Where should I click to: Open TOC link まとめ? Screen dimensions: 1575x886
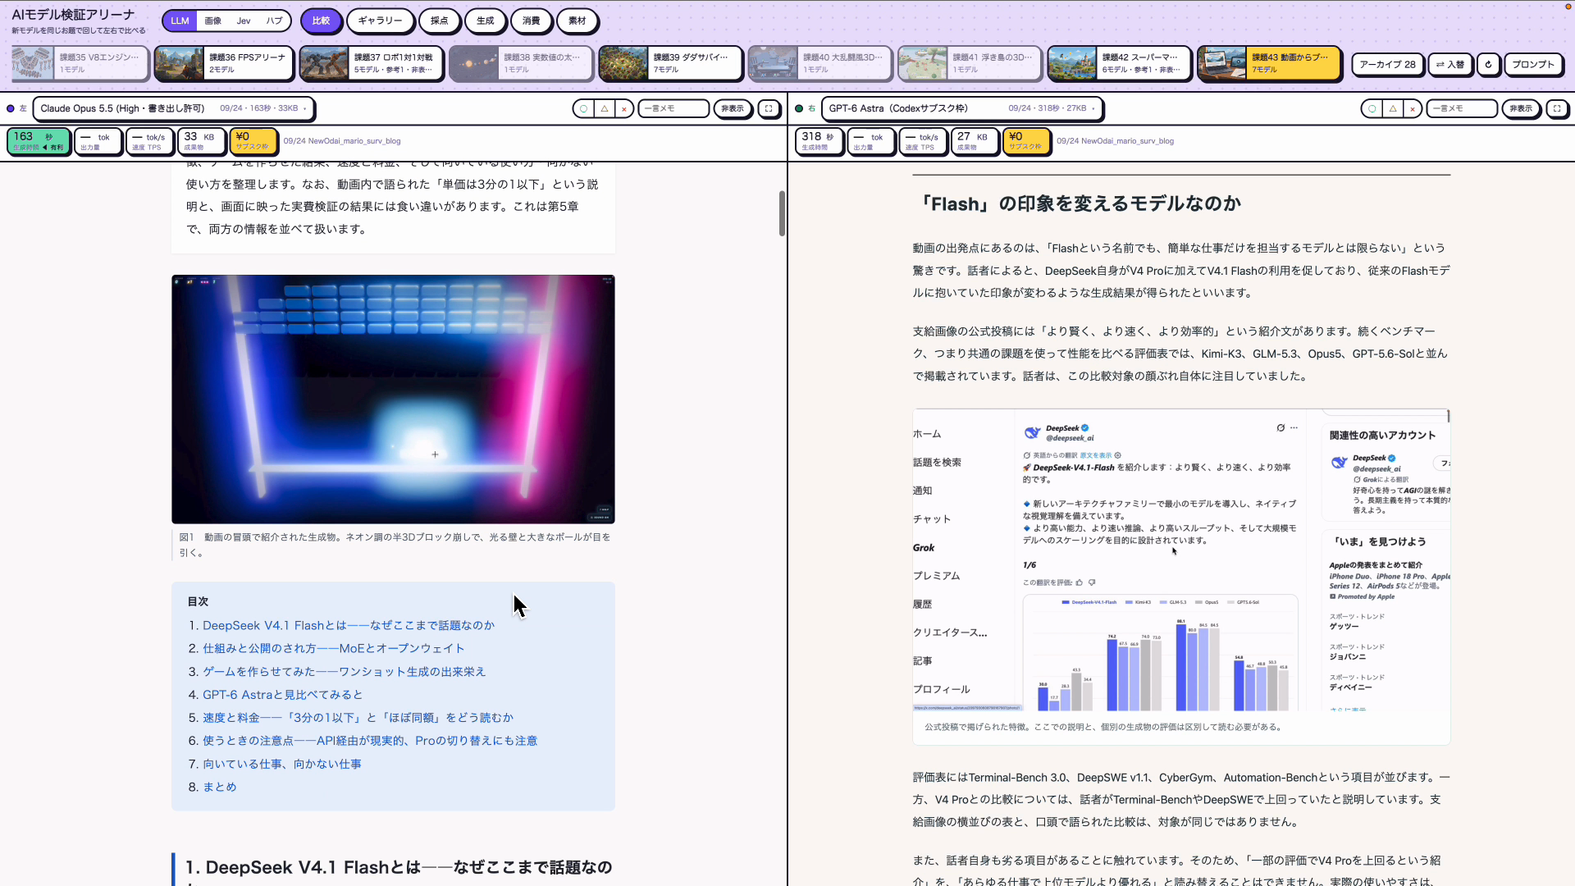click(x=219, y=787)
